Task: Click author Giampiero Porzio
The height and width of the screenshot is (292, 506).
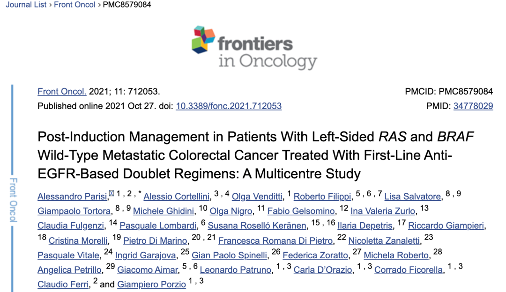Action: tap(151, 285)
